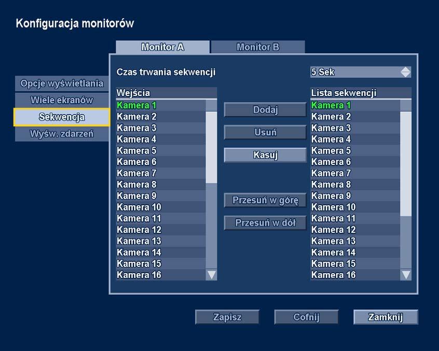Select Kamera 11 in Lista sekwencji
Viewport: 439px width, 351px height.
[355, 218]
